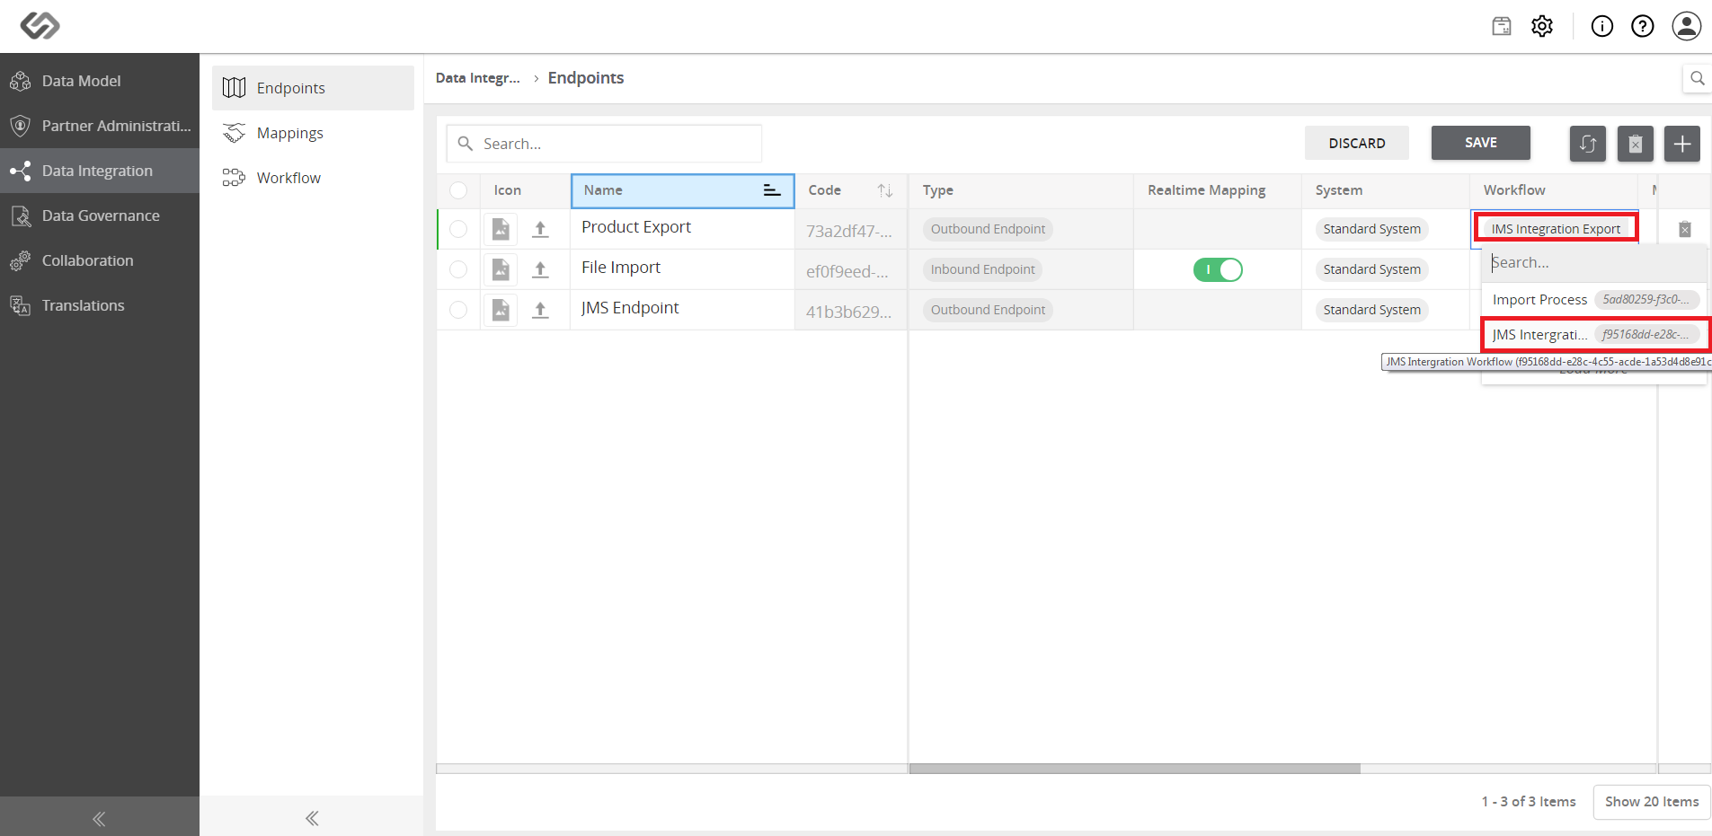
Task: Open the calendar/scheduler icon in header
Action: click(x=1502, y=26)
